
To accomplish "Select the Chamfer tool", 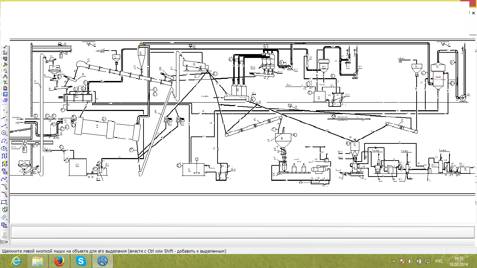I will (5, 187).
